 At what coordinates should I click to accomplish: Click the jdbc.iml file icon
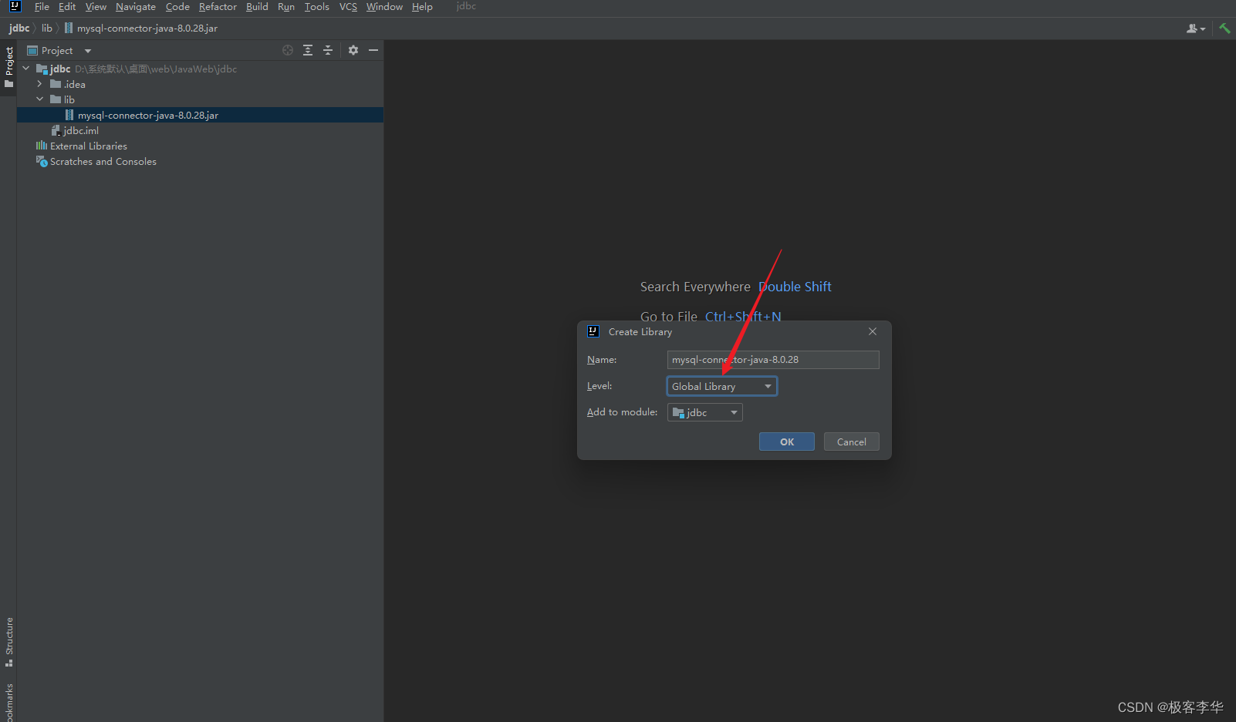tap(56, 130)
